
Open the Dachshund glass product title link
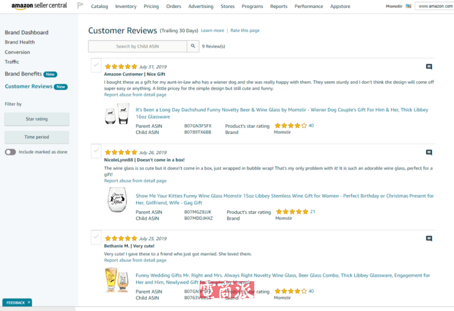click(281, 110)
